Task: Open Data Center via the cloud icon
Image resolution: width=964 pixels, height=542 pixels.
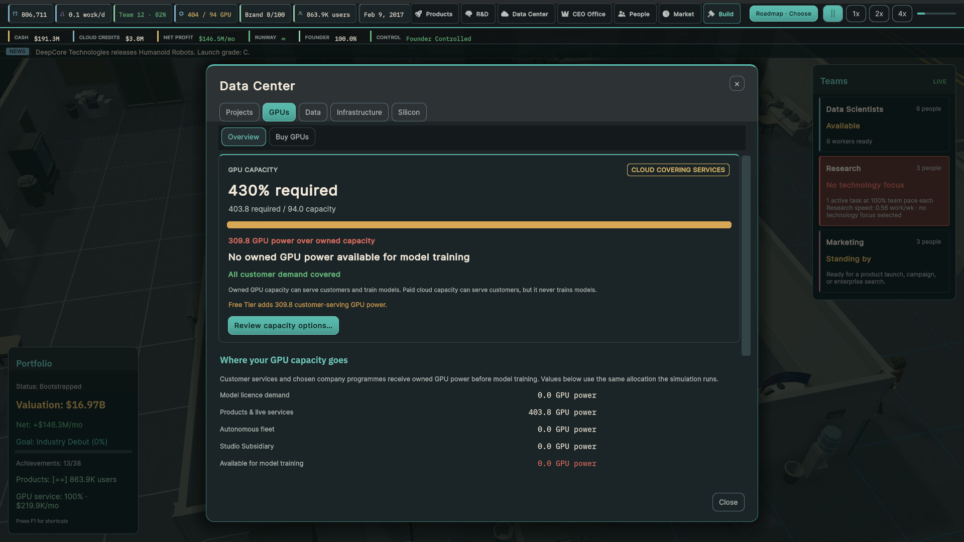Action: pyautogui.click(x=526, y=14)
